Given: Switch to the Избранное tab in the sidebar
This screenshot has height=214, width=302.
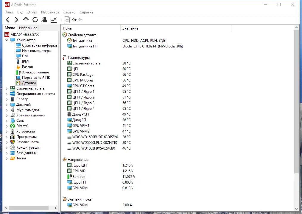Looking at the screenshot, I should [x=28, y=28].
